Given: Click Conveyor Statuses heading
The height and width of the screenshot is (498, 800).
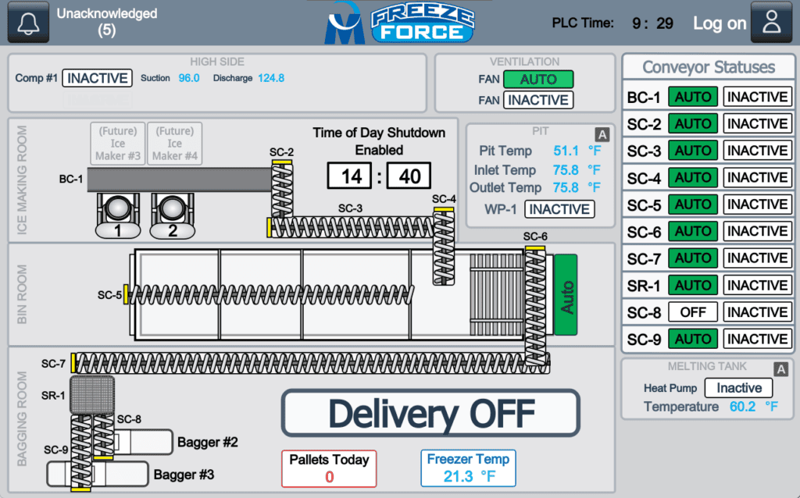Looking at the screenshot, I should point(708,67).
